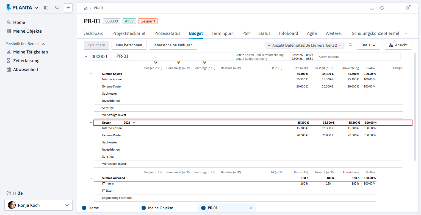Collapse Persönlicher Bereich section
The width and height of the screenshot is (421, 215).
click(x=25, y=44)
